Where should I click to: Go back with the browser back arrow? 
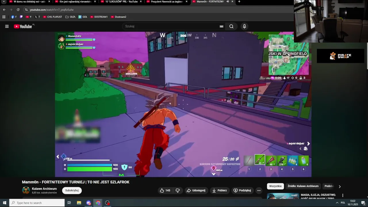(4, 9)
